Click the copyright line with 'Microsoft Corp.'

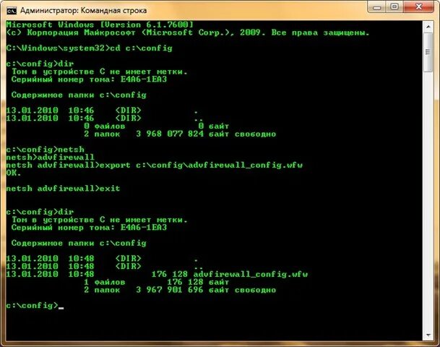pos(188,33)
